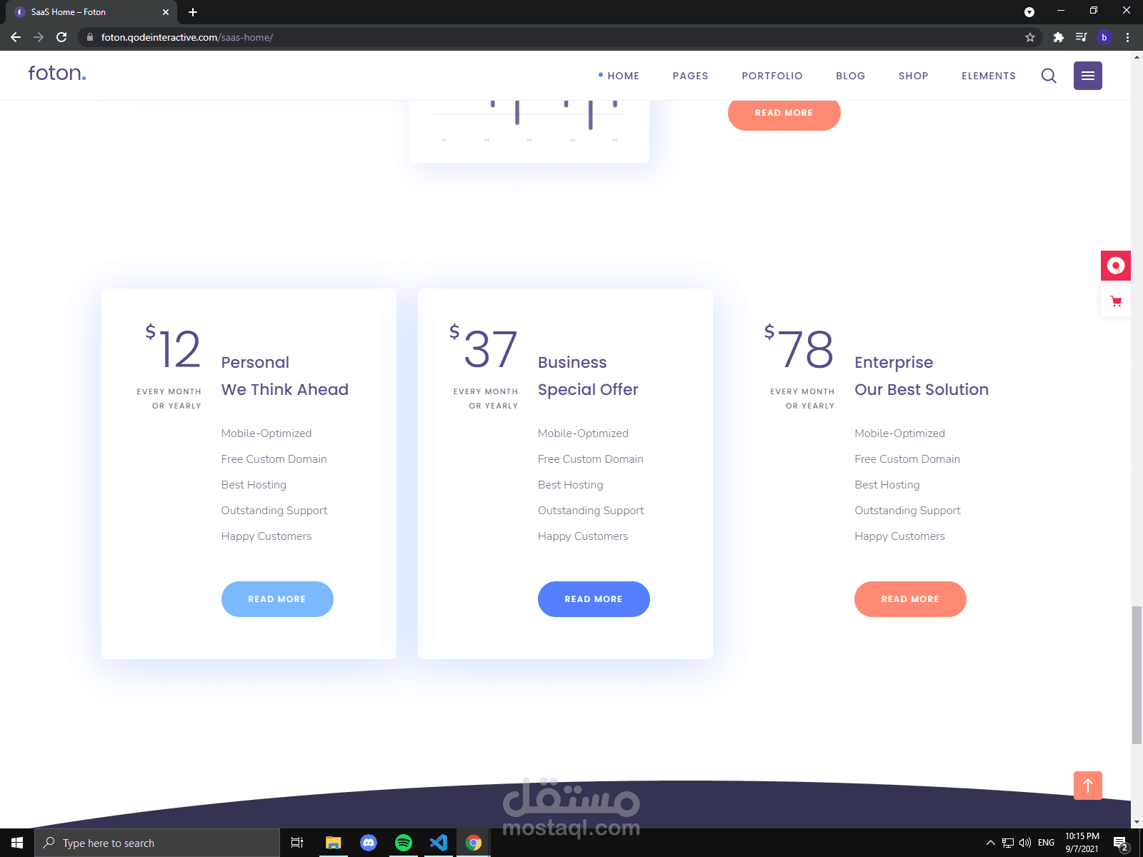The image size is (1143, 857).
Task: Switch ENG input language
Action: [1046, 843]
